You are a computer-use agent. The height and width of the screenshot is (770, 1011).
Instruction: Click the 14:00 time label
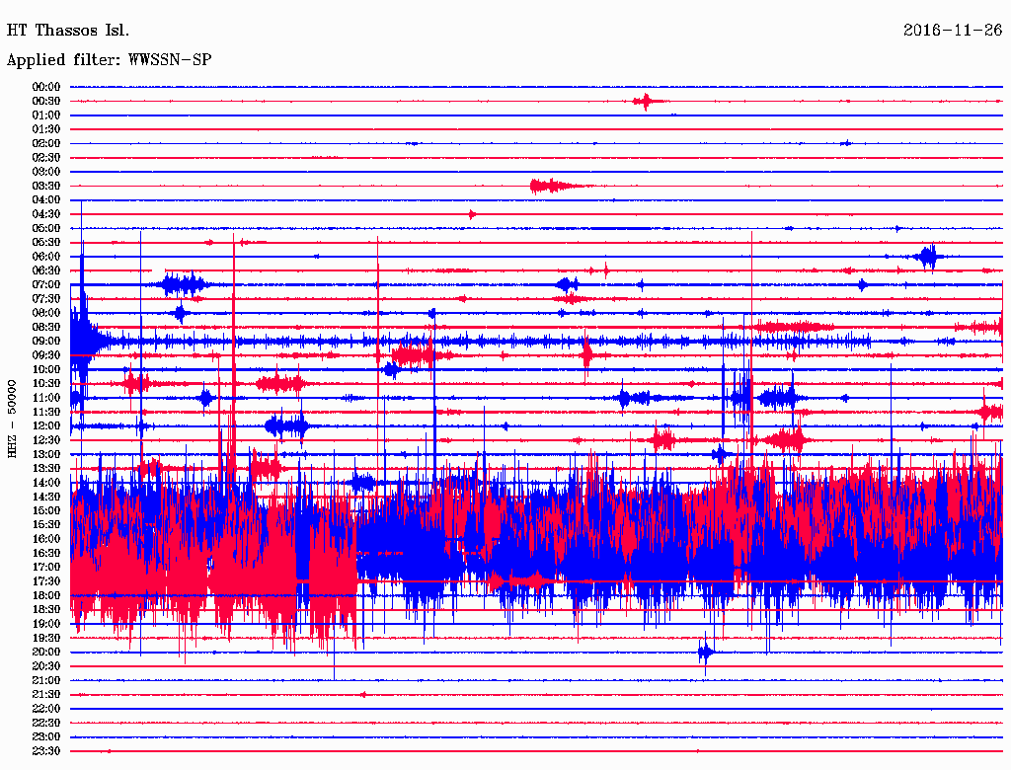[46, 483]
